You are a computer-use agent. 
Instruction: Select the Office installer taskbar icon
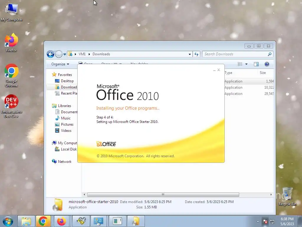[x=136, y=221]
